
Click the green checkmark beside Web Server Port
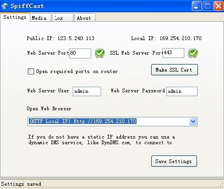coord(100,53)
